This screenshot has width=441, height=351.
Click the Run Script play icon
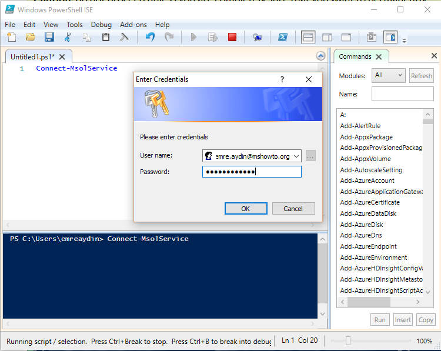coord(193,37)
